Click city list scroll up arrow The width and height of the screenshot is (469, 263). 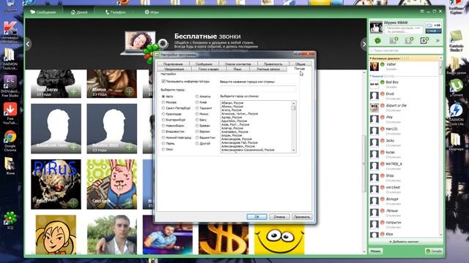click(x=294, y=103)
